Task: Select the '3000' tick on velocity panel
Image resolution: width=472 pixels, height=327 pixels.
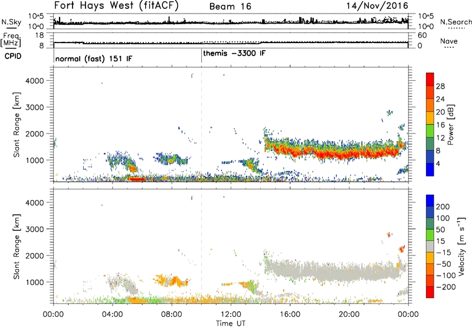Action: tap(34, 229)
